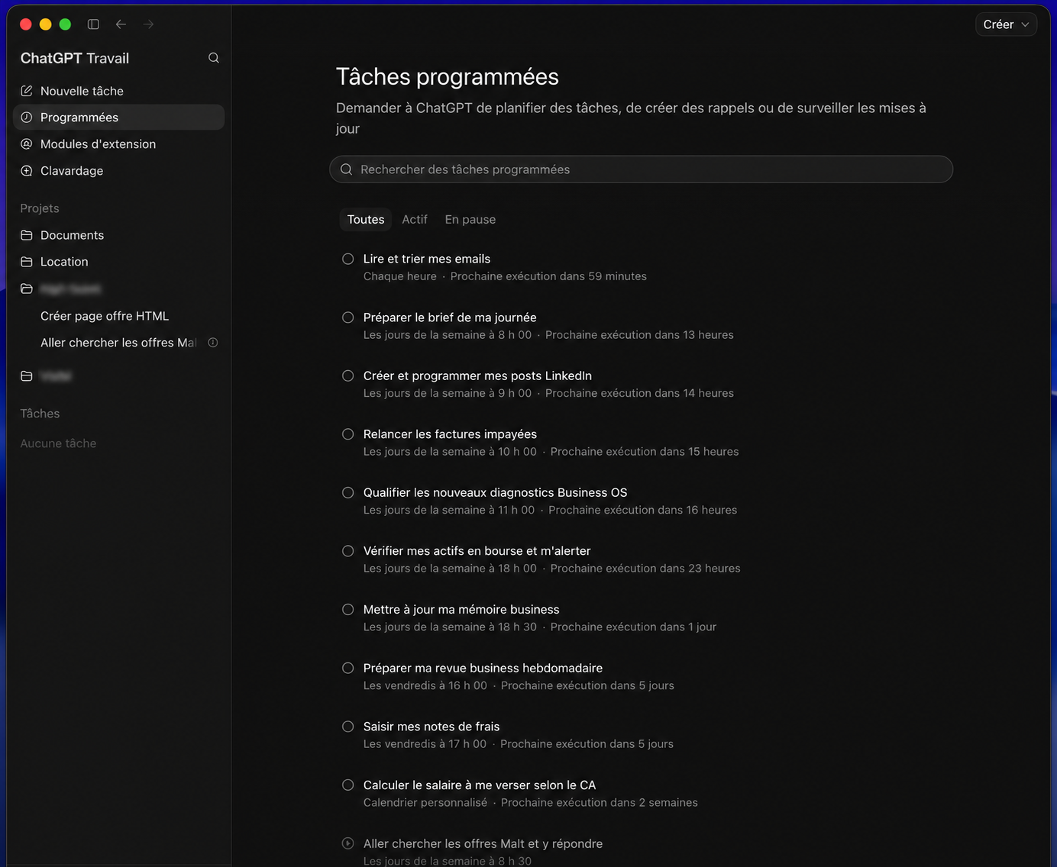Open Programmées in the sidebar

[x=118, y=118]
